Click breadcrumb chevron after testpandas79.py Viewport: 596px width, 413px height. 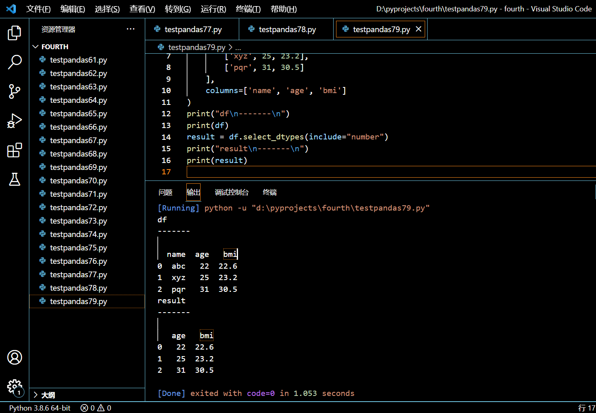click(x=230, y=47)
